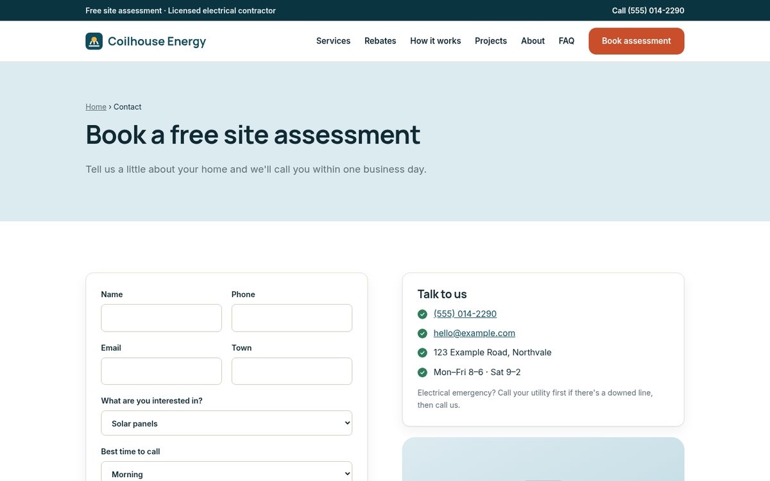
Task: Click '123 Example Road, Northvale' address text
Action: (x=492, y=352)
